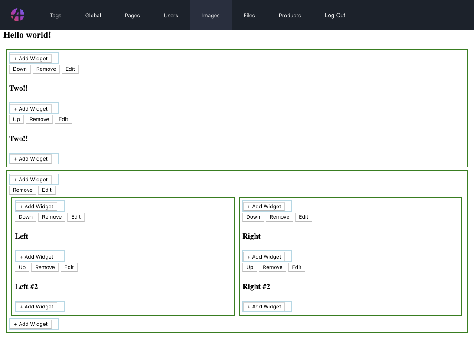Open the Products section
The width and height of the screenshot is (474, 341).
pos(290,16)
